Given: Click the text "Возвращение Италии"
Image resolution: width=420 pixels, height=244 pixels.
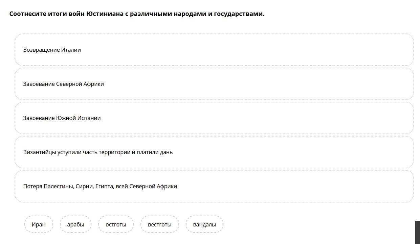Looking at the screenshot, I should click(52, 50).
